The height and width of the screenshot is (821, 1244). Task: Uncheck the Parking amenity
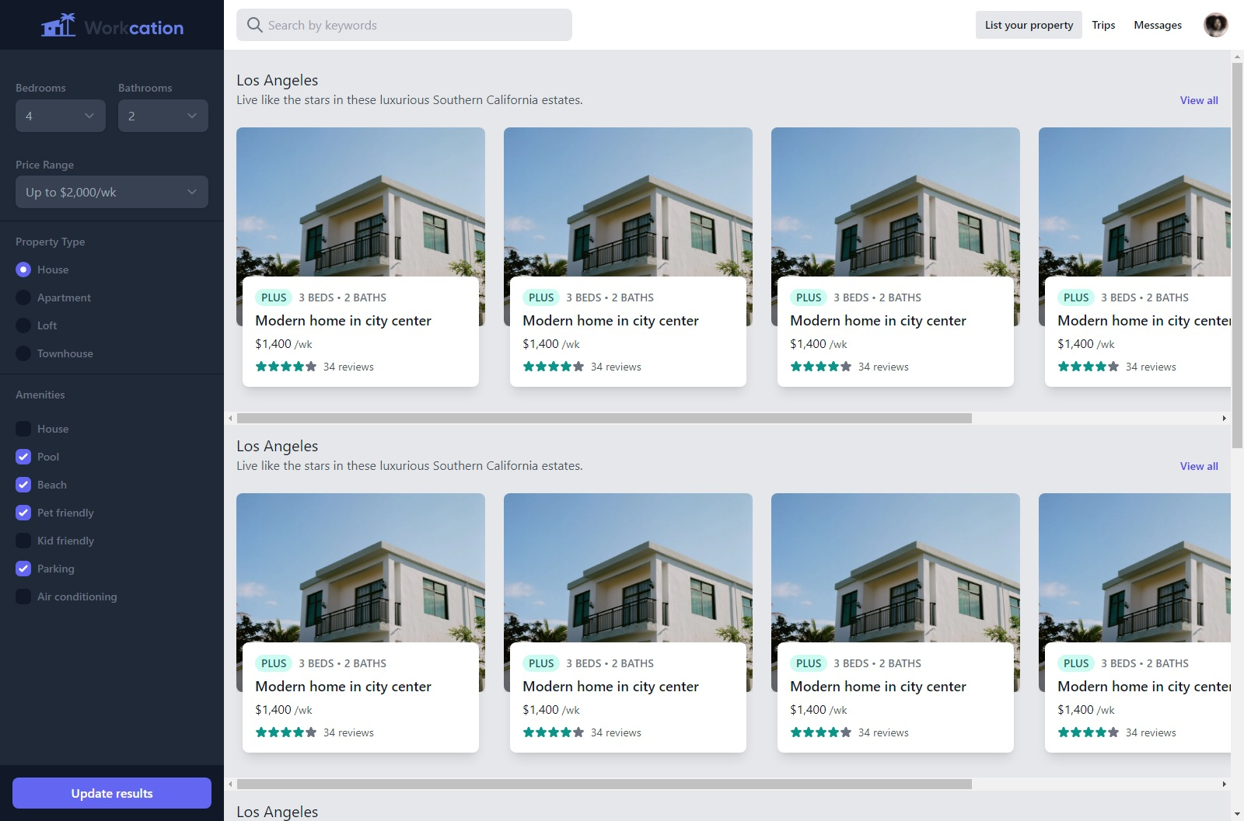point(23,569)
